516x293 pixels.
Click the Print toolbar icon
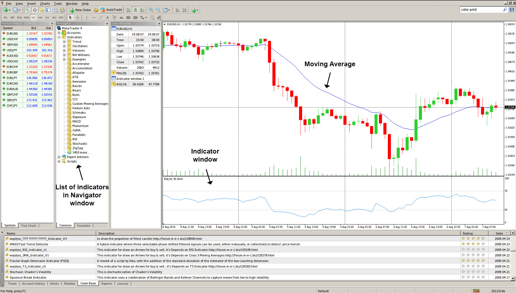click(x=62, y=10)
